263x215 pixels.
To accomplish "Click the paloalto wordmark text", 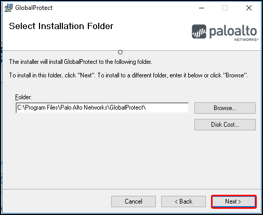I will tap(233, 31).
